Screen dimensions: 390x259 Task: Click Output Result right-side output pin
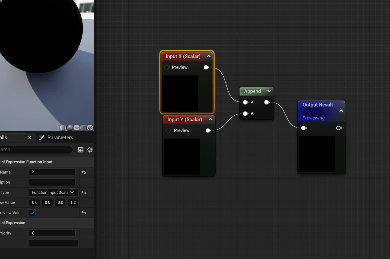[339, 128]
